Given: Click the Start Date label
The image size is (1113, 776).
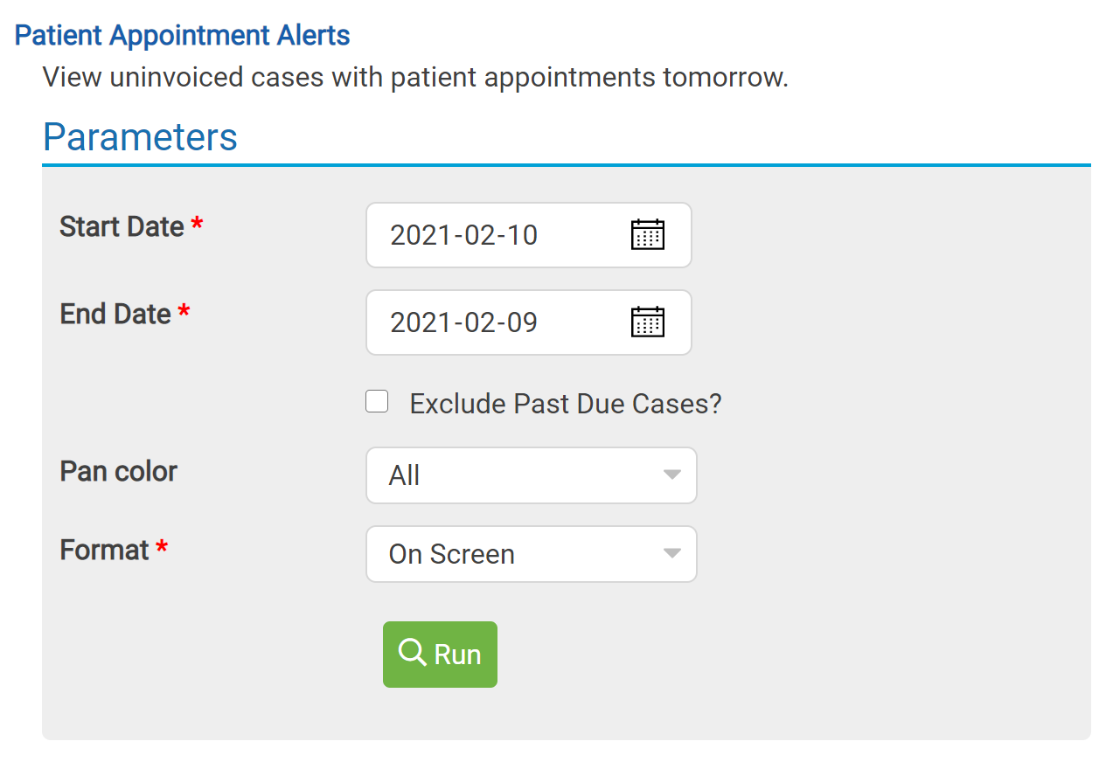Looking at the screenshot, I should tap(122, 226).
